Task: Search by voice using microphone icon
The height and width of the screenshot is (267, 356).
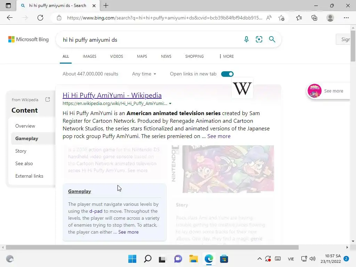Action: (x=246, y=39)
